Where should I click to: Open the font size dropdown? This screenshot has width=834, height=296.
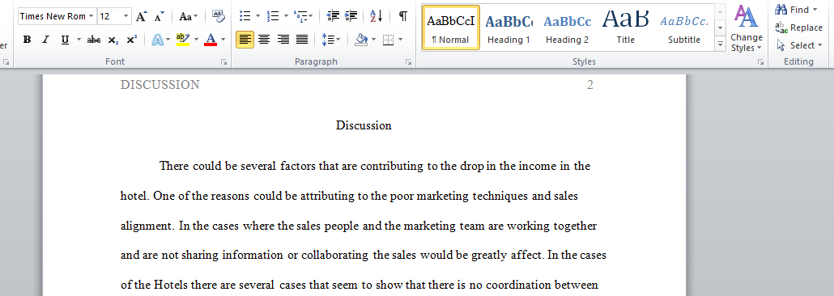(x=126, y=16)
